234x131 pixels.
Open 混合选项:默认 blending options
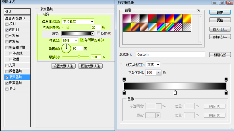(17, 18)
